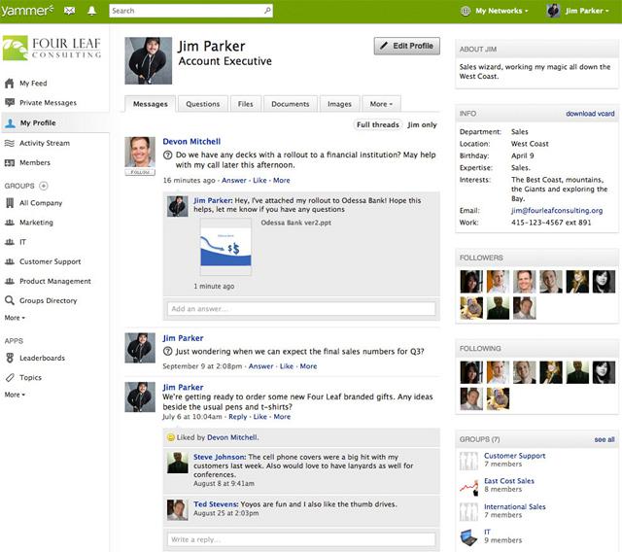Viewport: 622px width, 552px height.
Task: Open Private Messages in sidebar
Action: [x=48, y=102]
